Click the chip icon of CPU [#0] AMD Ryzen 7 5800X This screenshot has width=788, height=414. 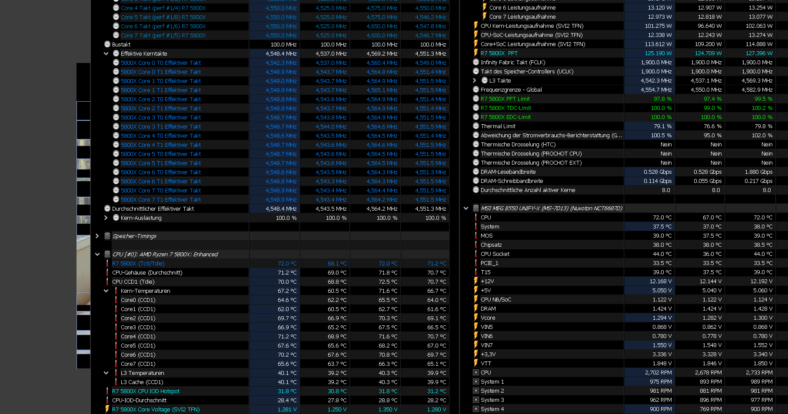[107, 254]
